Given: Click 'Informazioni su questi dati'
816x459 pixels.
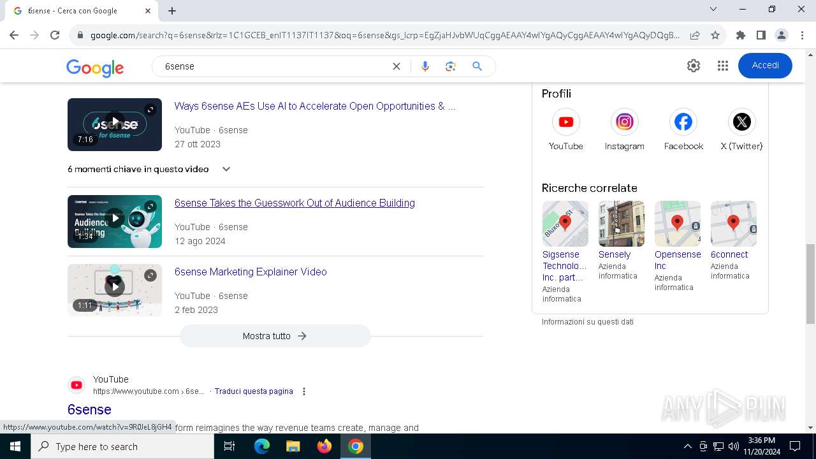Looking at the screenshot, I should 588,322.
